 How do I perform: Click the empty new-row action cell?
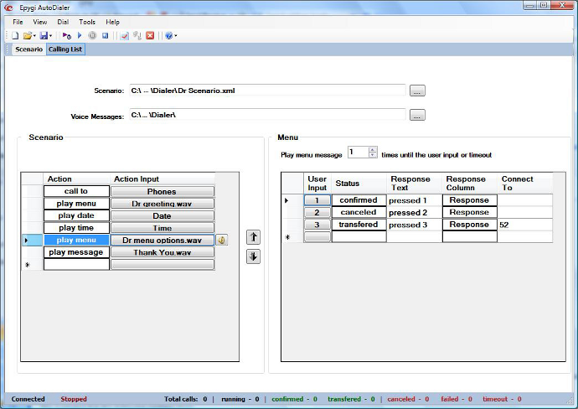click(76, 265)
